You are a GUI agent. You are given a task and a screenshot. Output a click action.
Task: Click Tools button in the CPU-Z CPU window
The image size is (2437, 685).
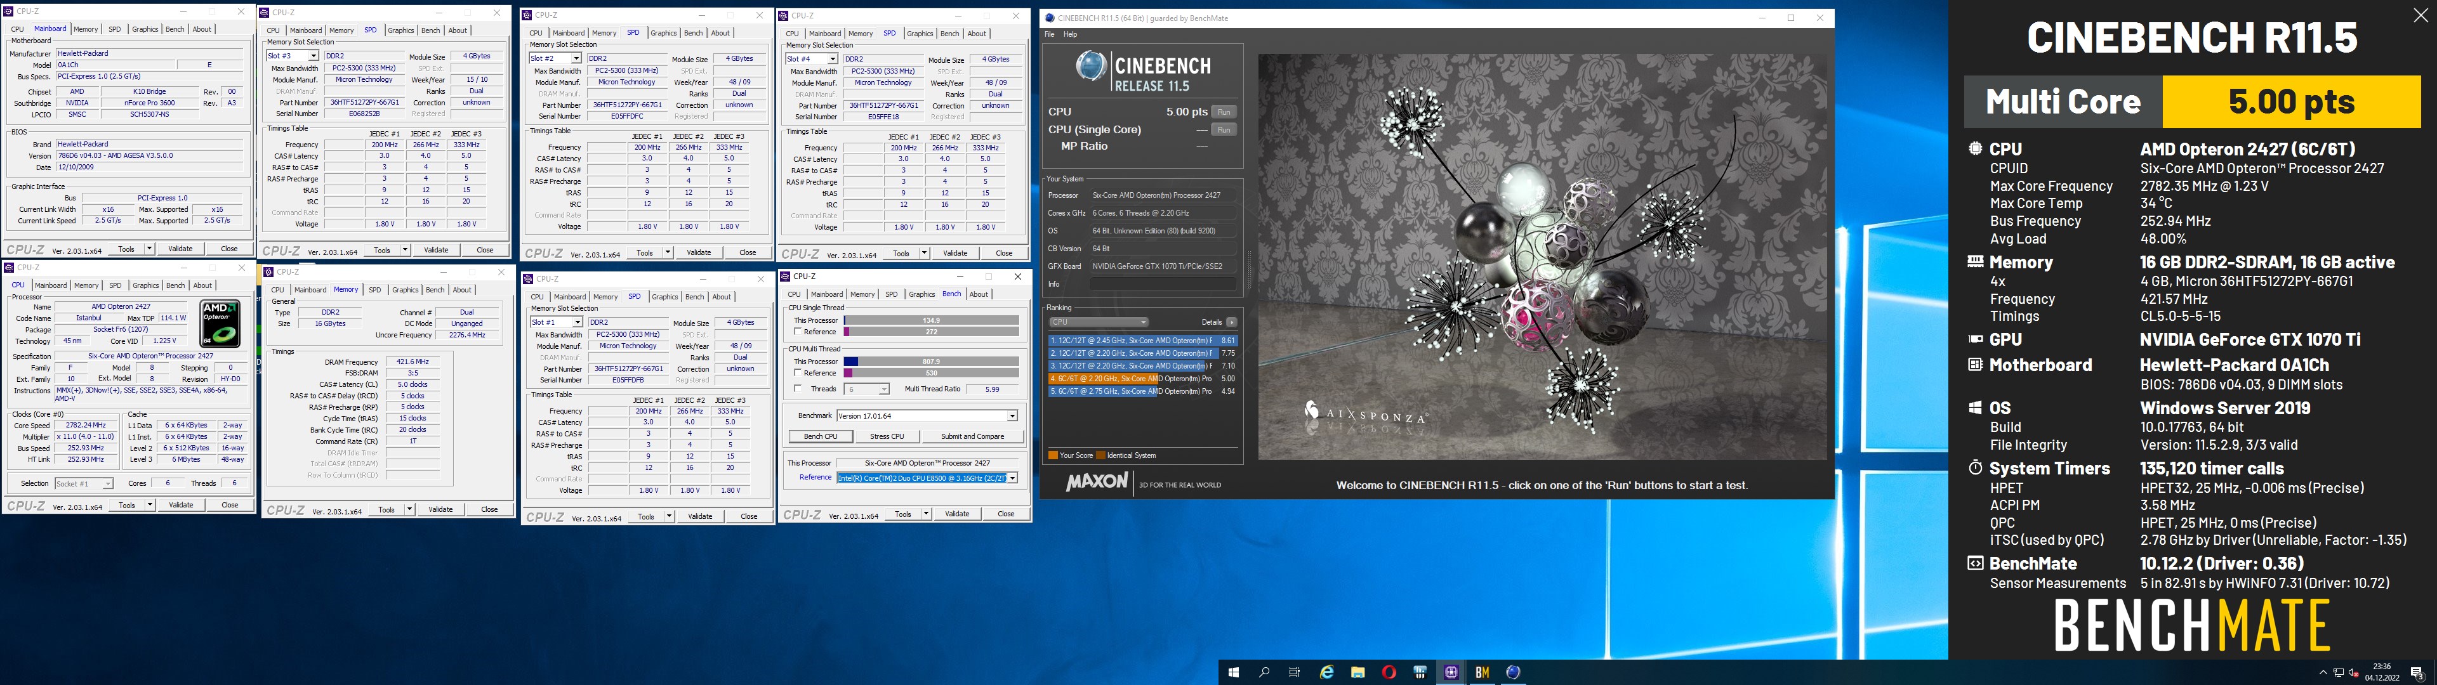coord(127,506)
